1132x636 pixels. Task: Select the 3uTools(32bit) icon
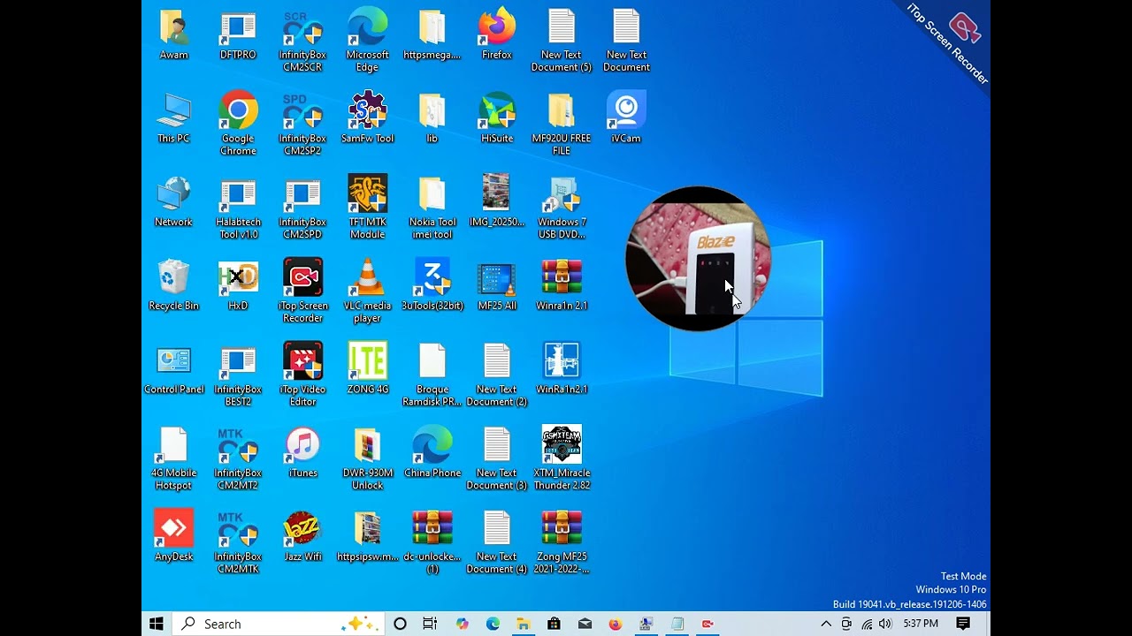(x=432, y=285)
